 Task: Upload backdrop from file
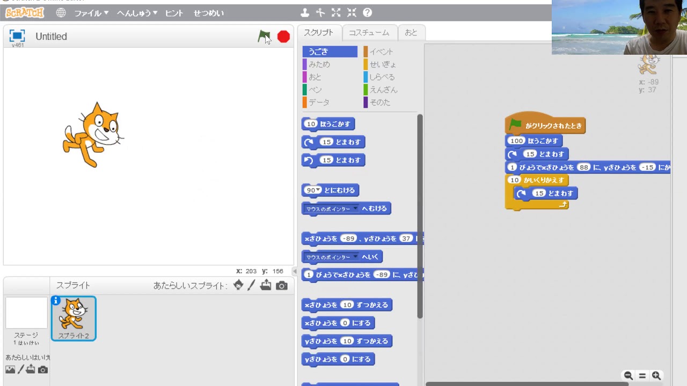[31, 369]
